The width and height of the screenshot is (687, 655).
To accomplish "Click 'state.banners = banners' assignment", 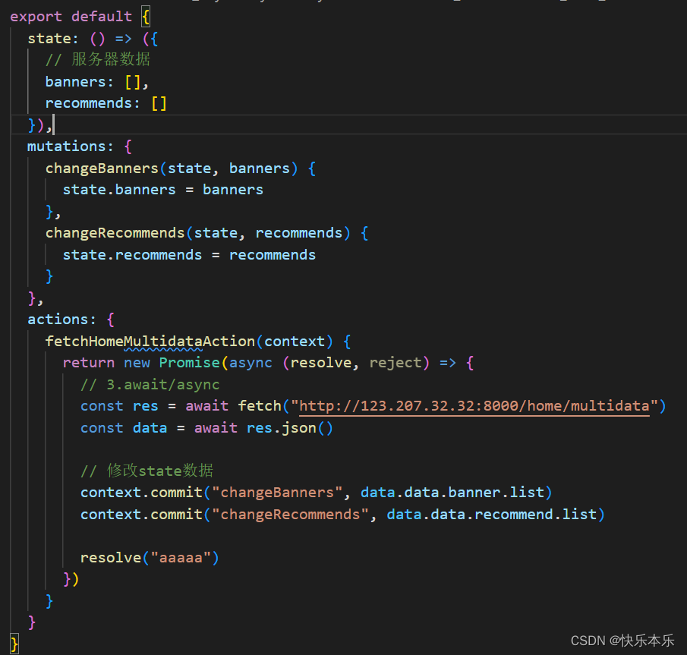I will pos(163,189).
